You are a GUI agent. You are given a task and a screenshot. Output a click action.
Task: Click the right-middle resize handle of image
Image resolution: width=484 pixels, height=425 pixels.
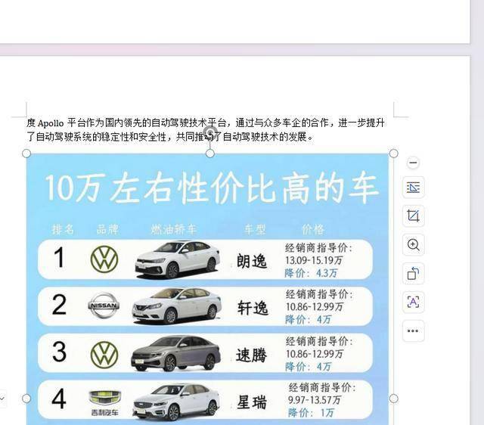(x=393, y=399)
